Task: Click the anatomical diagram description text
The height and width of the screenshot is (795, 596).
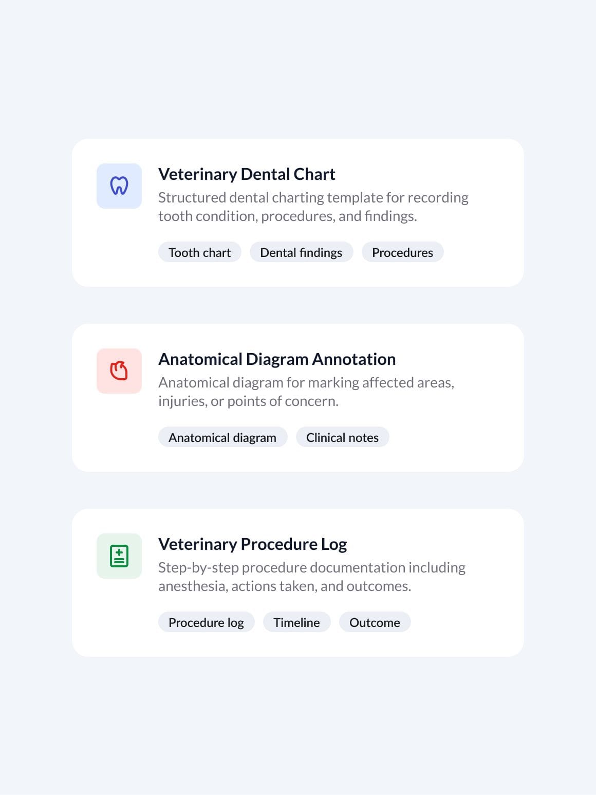Action: click(306, 392)
